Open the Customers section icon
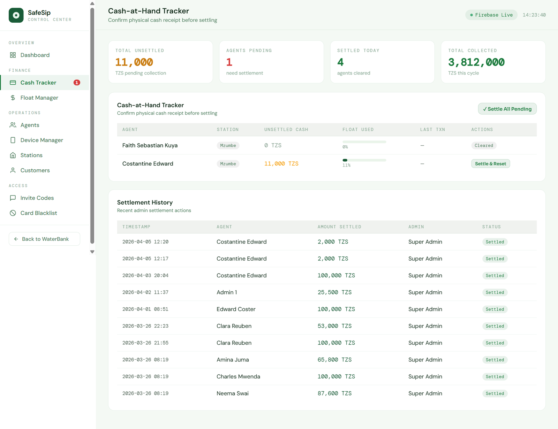This screenshot has width=558, height=429. [13, 170]
